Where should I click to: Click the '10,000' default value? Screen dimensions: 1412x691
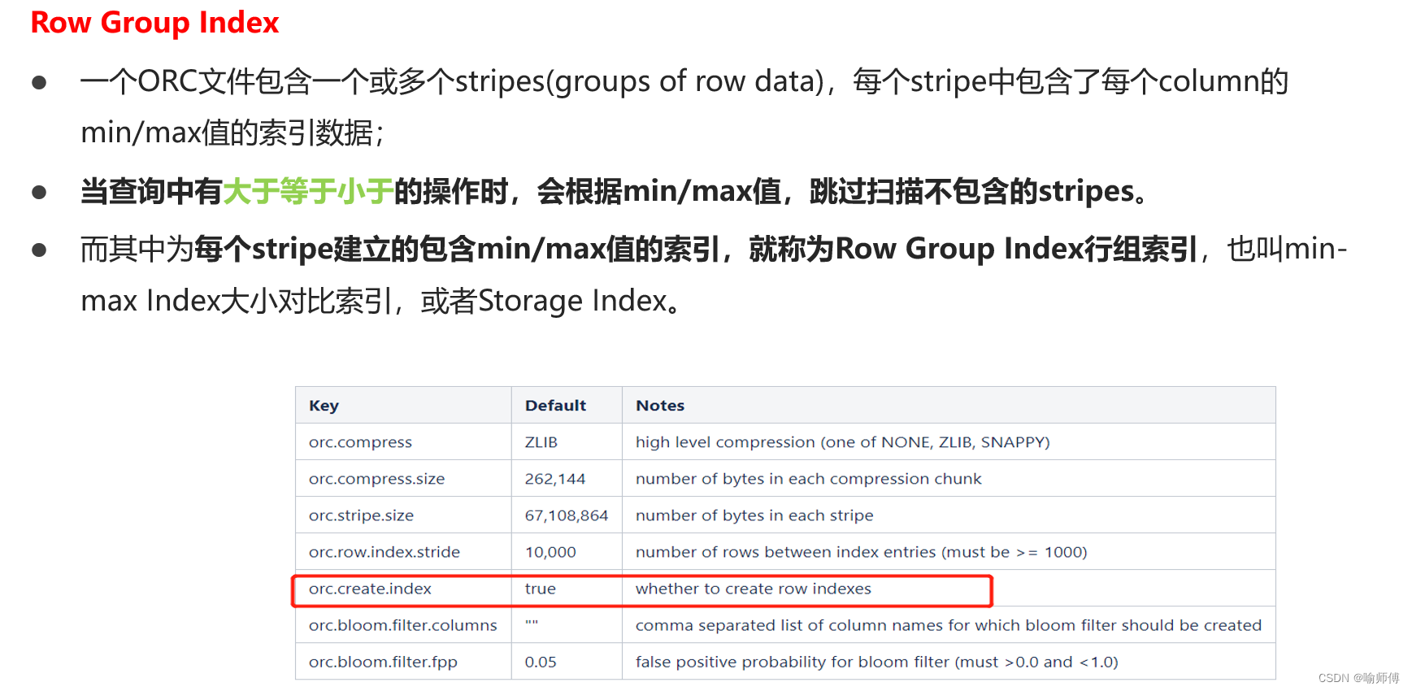[550, 552]
